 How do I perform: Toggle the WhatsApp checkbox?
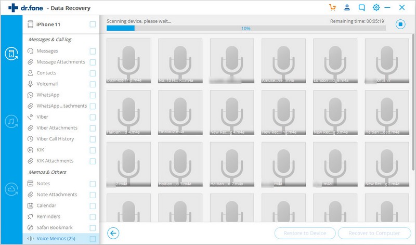[x=93, y=95]
